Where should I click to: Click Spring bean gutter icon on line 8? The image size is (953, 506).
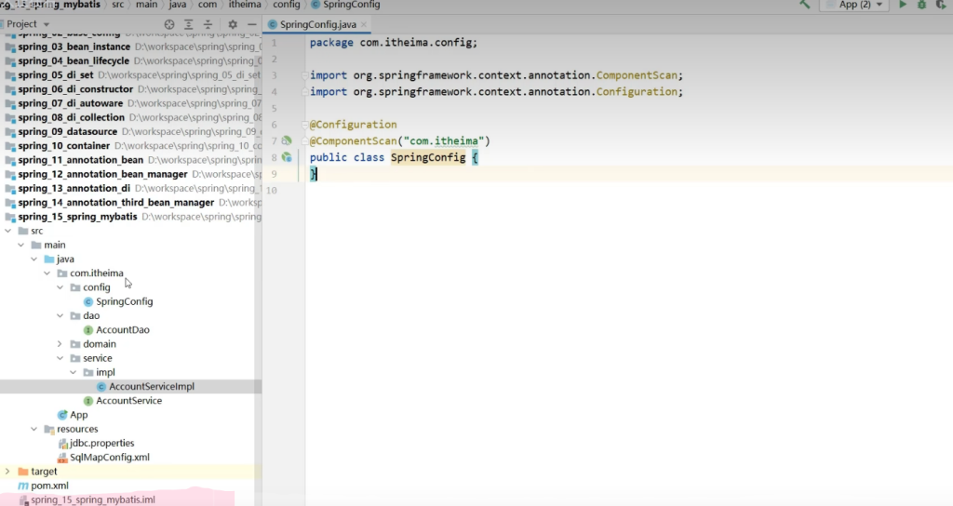[287, 158]
